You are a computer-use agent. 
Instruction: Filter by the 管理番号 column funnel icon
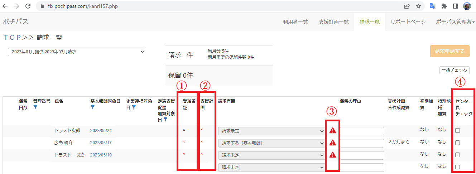click(35, 107)
